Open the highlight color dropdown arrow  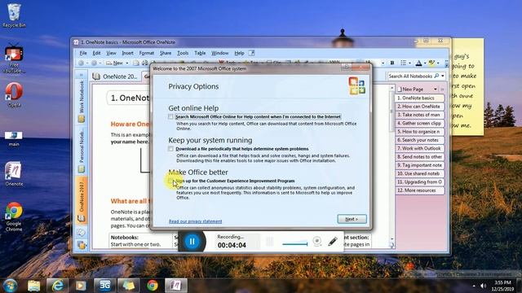438,63
